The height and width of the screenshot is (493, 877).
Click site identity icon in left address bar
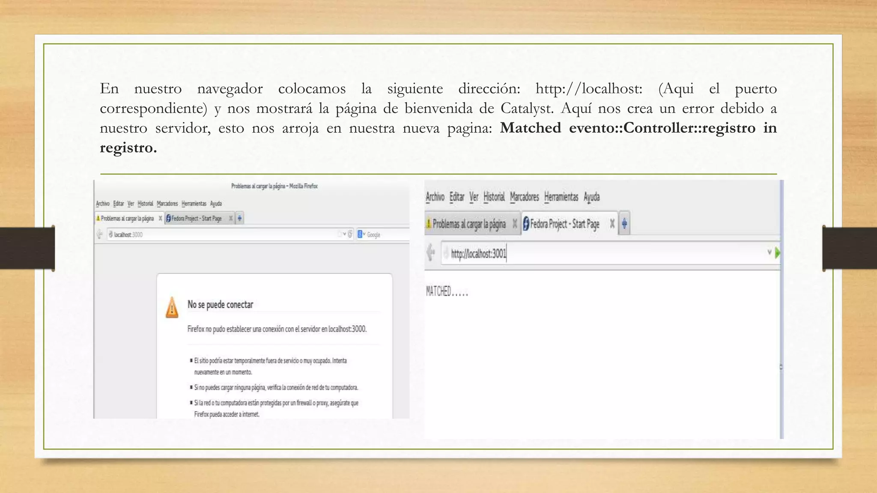click(x=110, y=234)
